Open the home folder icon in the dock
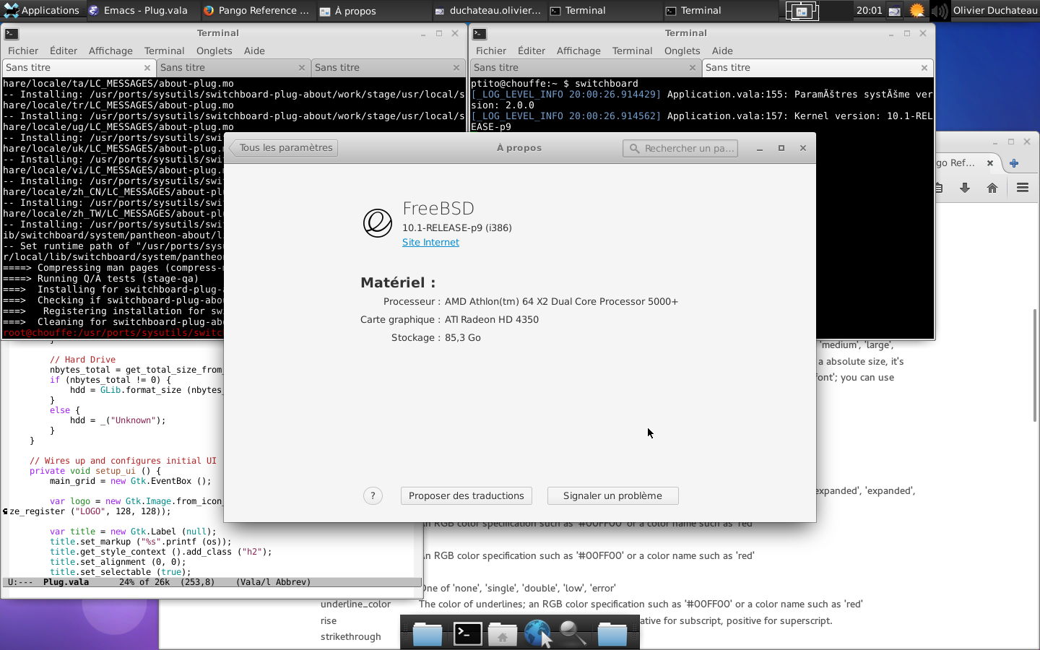Viewport: 1040px width, 650px height. 503,634
